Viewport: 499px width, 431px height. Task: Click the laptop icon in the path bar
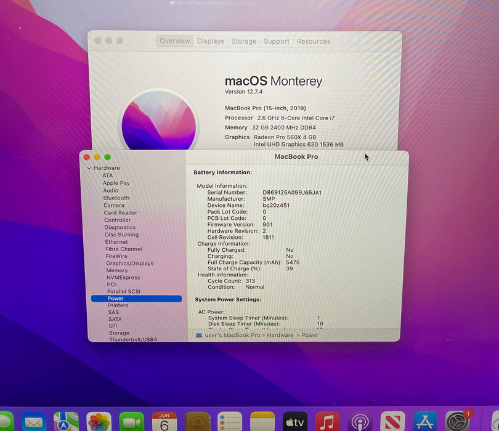[199, 336]
